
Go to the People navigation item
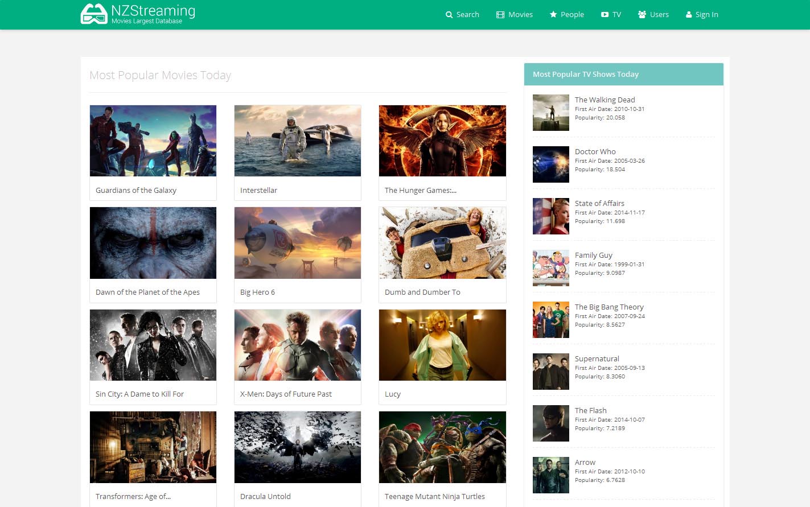(x=567, y=15)
